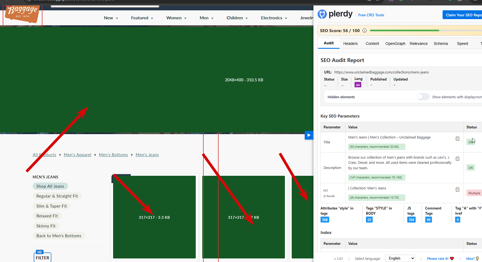Click the large banner image placeholder
Image resolution: width=482 pixels, height=262 pixels.
157,80
